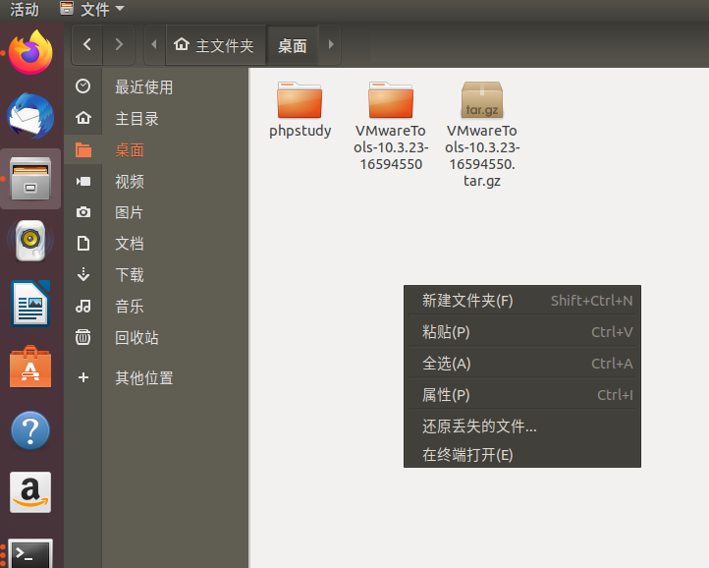Image resolution: width=709 pixels, height=568 pixels.
Task: Choose 全选(A) in the context menu
Action: [522, 363]
